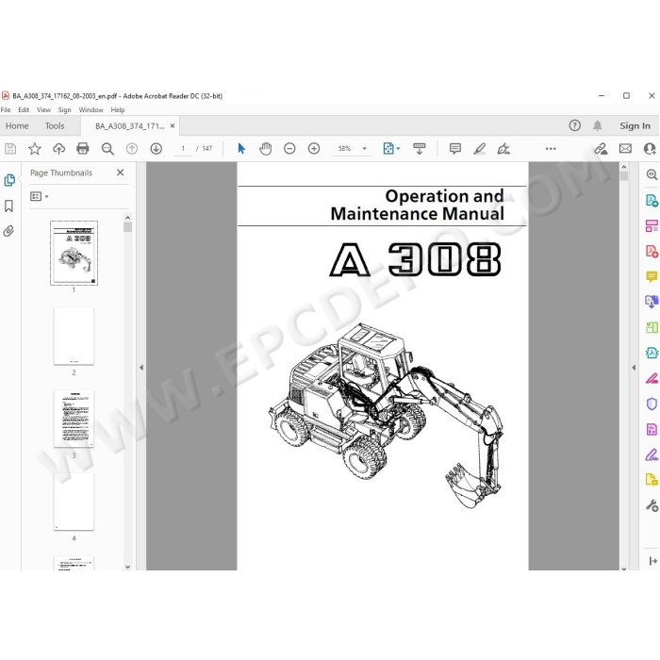660x660 pixels.
Task: Select the page 1 thumbnail
Action: pos(74,253)
